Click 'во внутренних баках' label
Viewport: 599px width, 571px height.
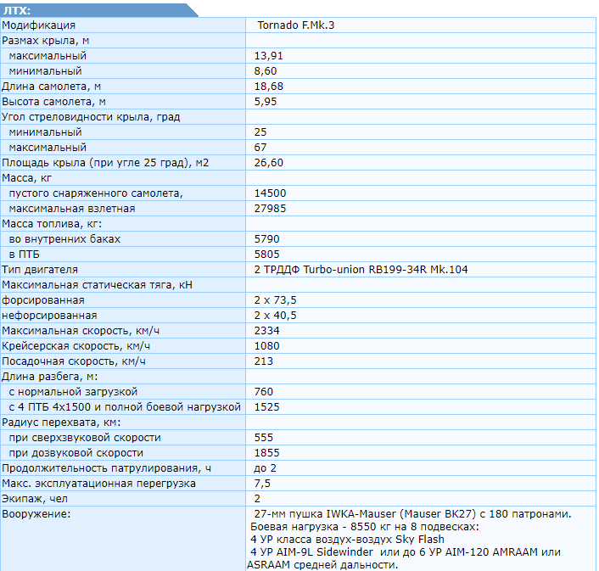coord(64,239)
